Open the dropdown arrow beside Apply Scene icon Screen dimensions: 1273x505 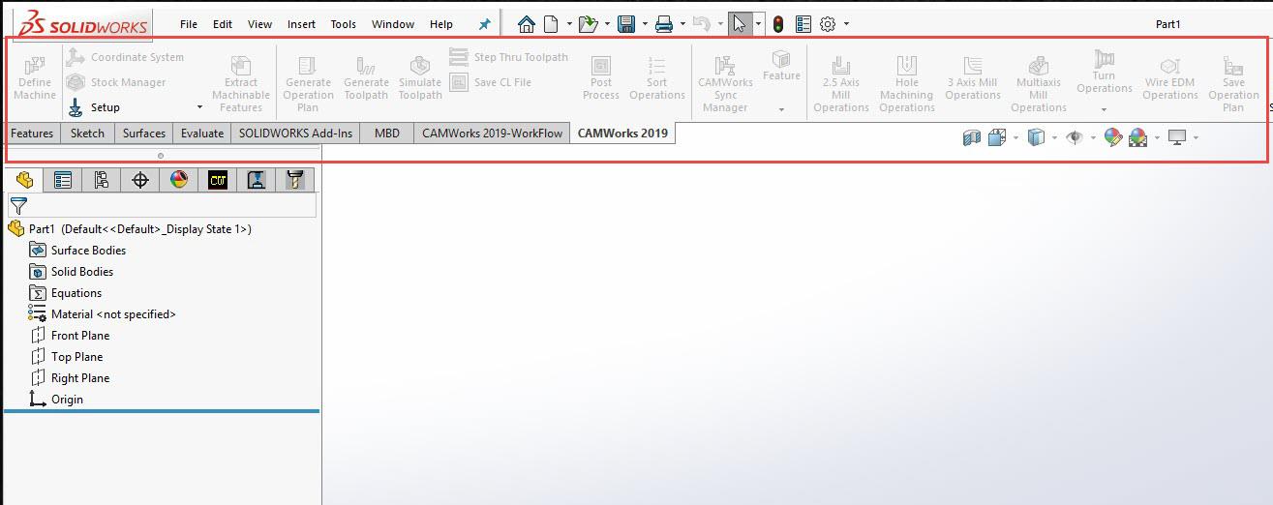[1157, 138]
